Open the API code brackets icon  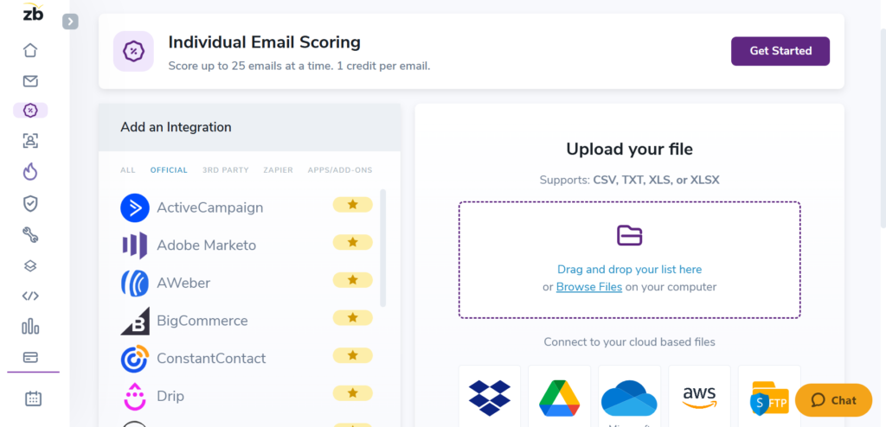tap(30, 296)
